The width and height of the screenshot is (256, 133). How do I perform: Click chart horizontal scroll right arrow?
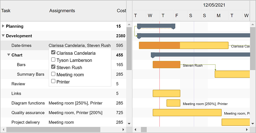[x=247, y=130]
